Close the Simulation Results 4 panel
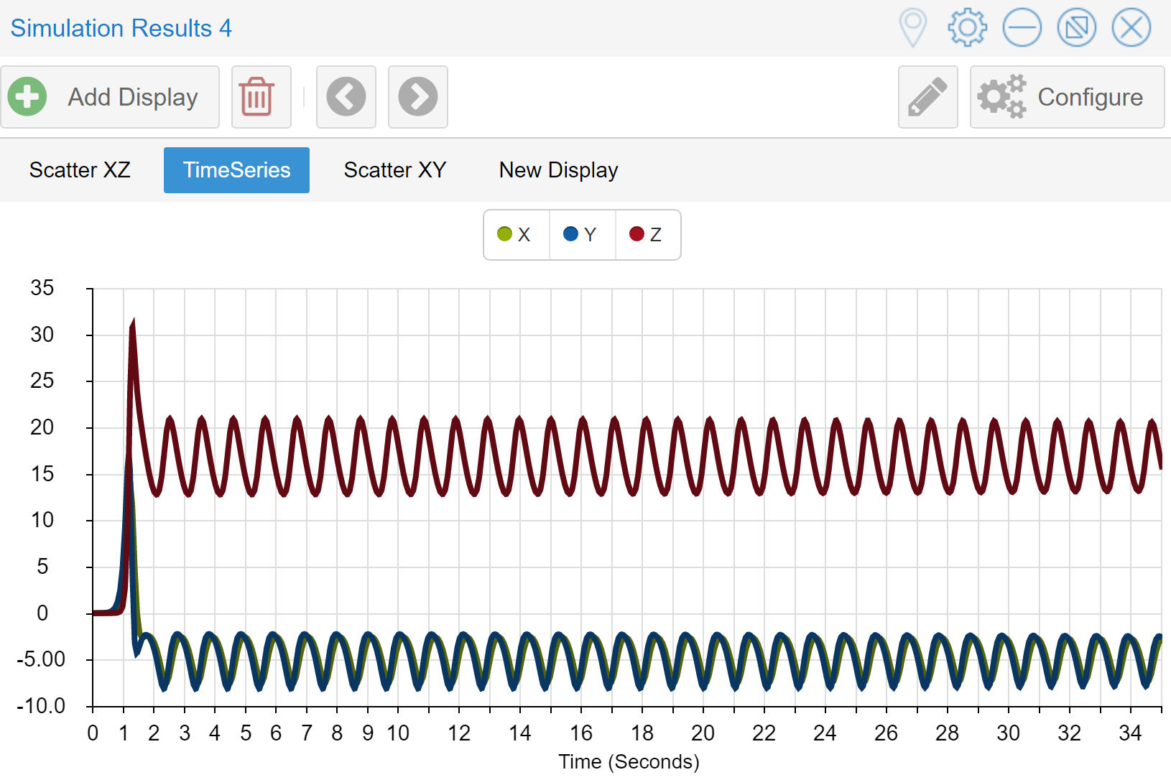The width and height of the screenshot is (1171, 780). tap(1131, 28)
